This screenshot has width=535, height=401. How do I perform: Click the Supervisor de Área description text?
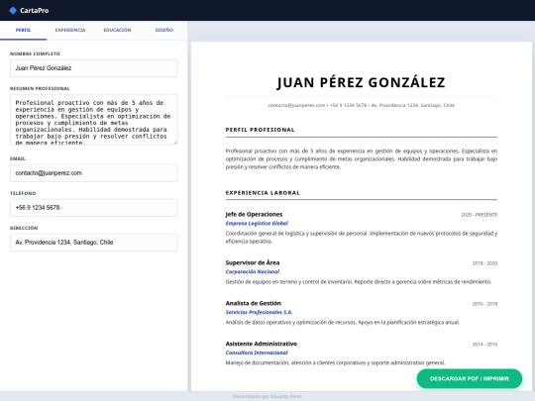point(359,282)
